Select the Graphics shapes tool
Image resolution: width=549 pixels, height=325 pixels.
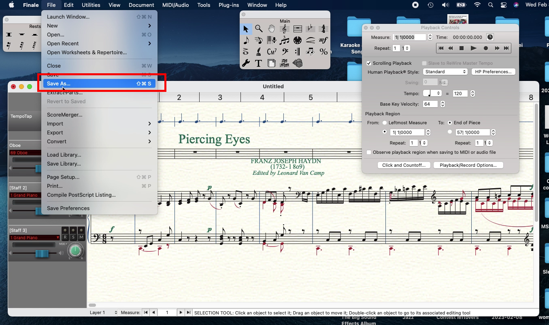pos(298,64)
